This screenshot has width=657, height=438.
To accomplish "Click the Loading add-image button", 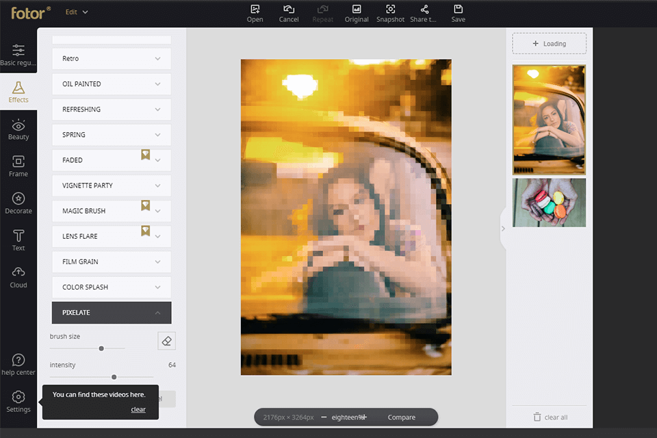I will pos(549,44).
